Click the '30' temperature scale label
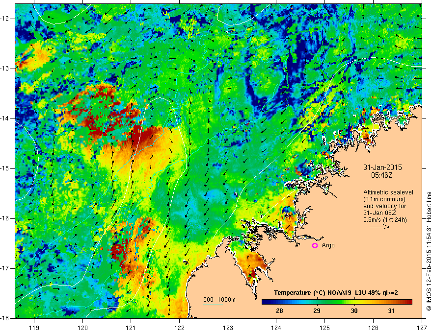 coord(354,311)
